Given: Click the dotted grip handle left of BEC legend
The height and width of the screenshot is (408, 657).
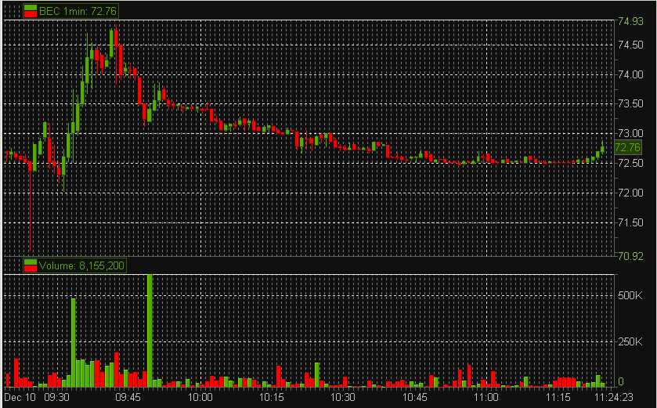Looking at the screenshot, I should coord(14,11).
